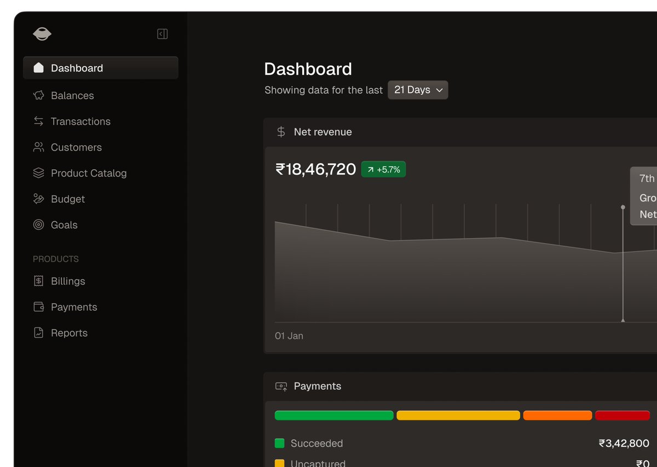Click the Uncaptured legend label
Image resolution: width=657 pixels, height=467 pixels.
coord(318,463)
